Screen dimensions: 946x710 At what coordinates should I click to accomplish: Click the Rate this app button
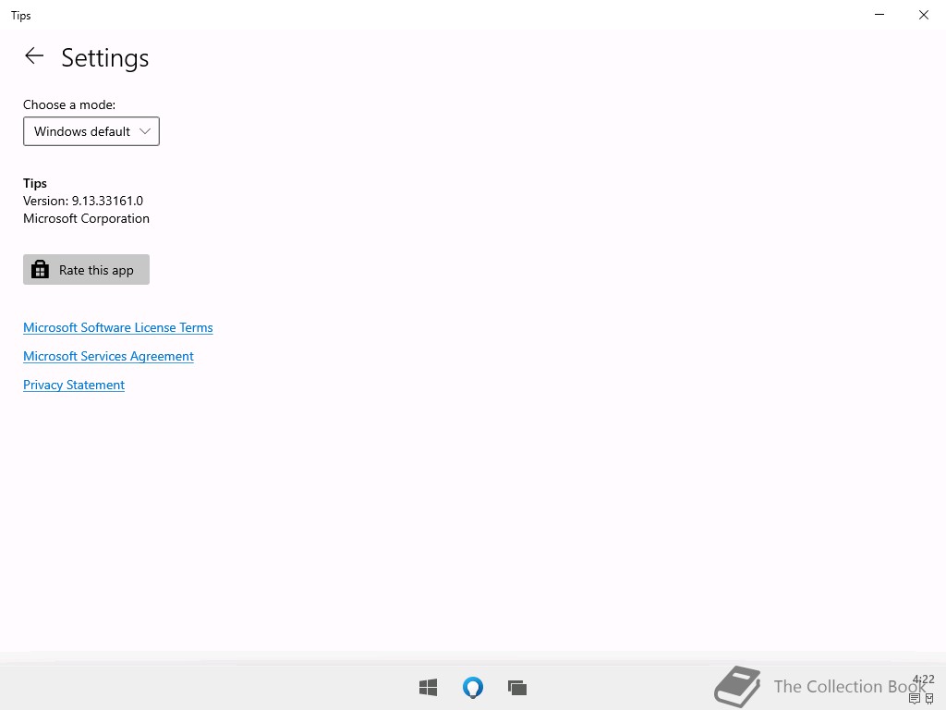(86, 269)
